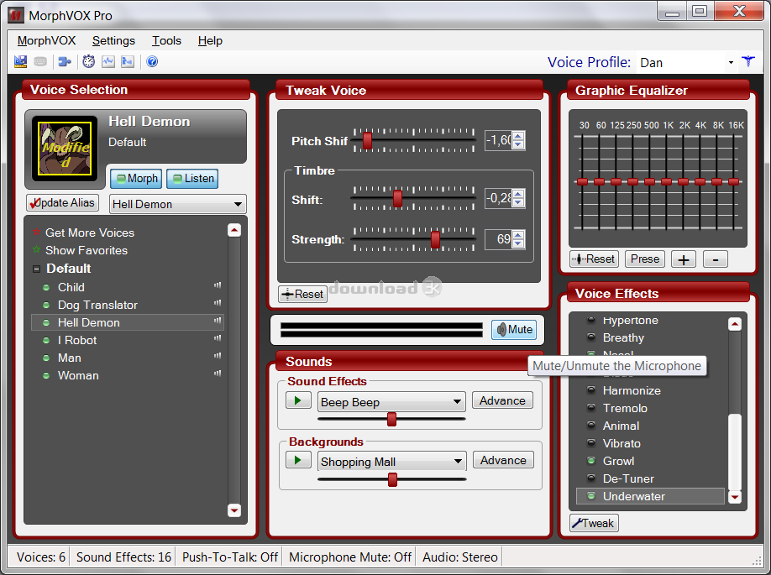Open the Help menu

(211, 41)
